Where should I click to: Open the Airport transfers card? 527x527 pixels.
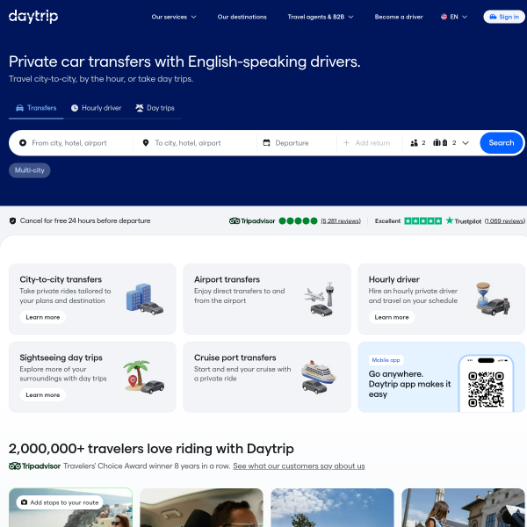[x=267, y=299]
